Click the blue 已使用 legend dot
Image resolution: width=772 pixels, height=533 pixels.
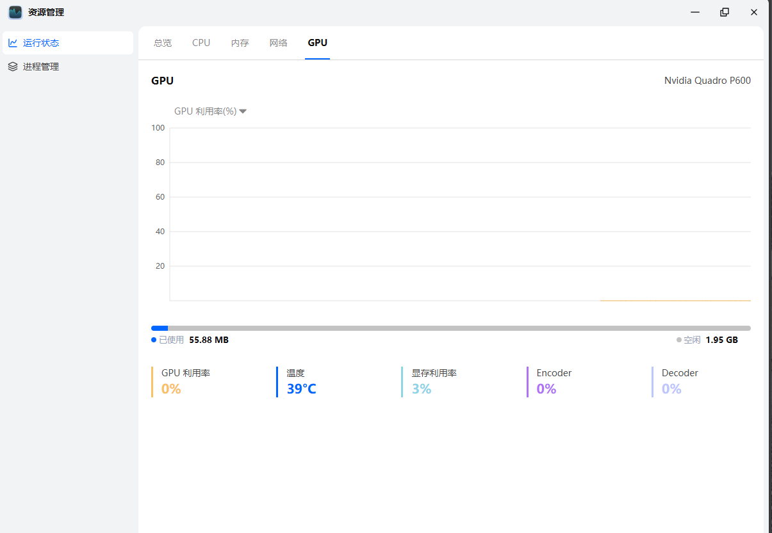[154, 340]
